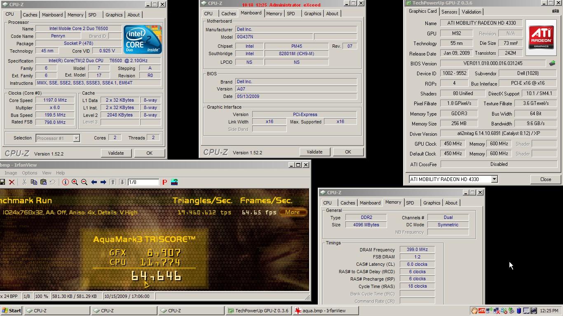
Task: Click the Undo icon in IrfanView toolbar
Action: 53,182
